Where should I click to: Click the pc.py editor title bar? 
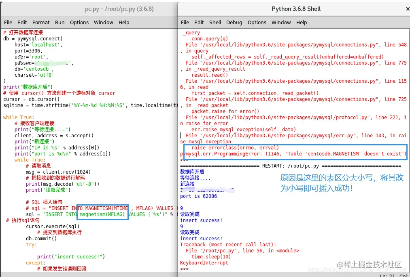(x=89, y=9)
